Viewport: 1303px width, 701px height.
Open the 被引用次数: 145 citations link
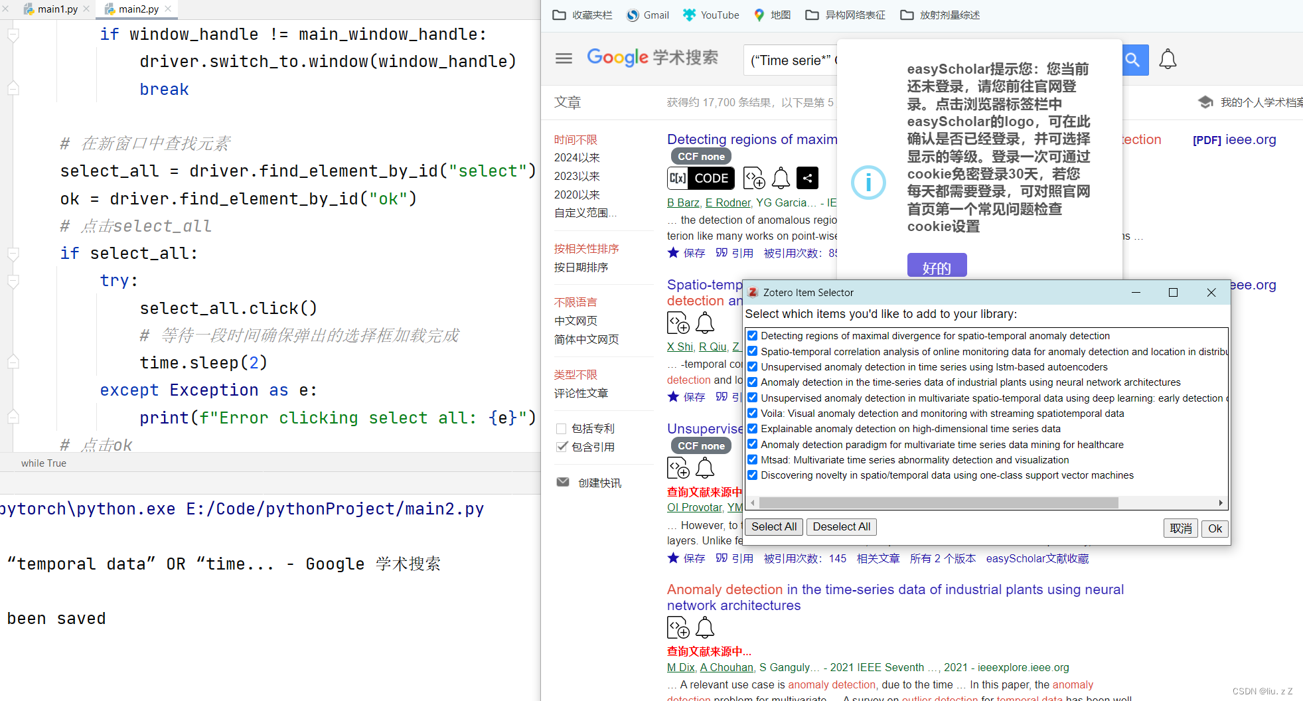[805, 558]
